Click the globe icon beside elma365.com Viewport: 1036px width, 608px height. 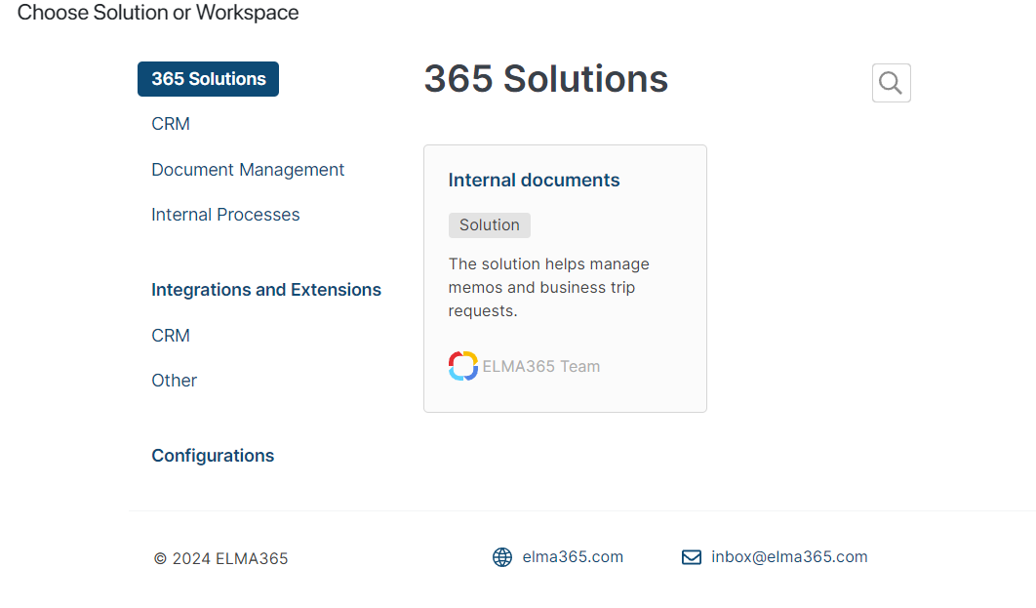tap(502, 557)
